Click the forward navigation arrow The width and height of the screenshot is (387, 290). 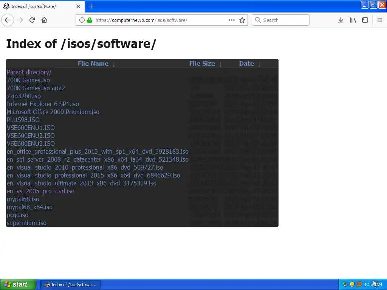pos(20,20)
